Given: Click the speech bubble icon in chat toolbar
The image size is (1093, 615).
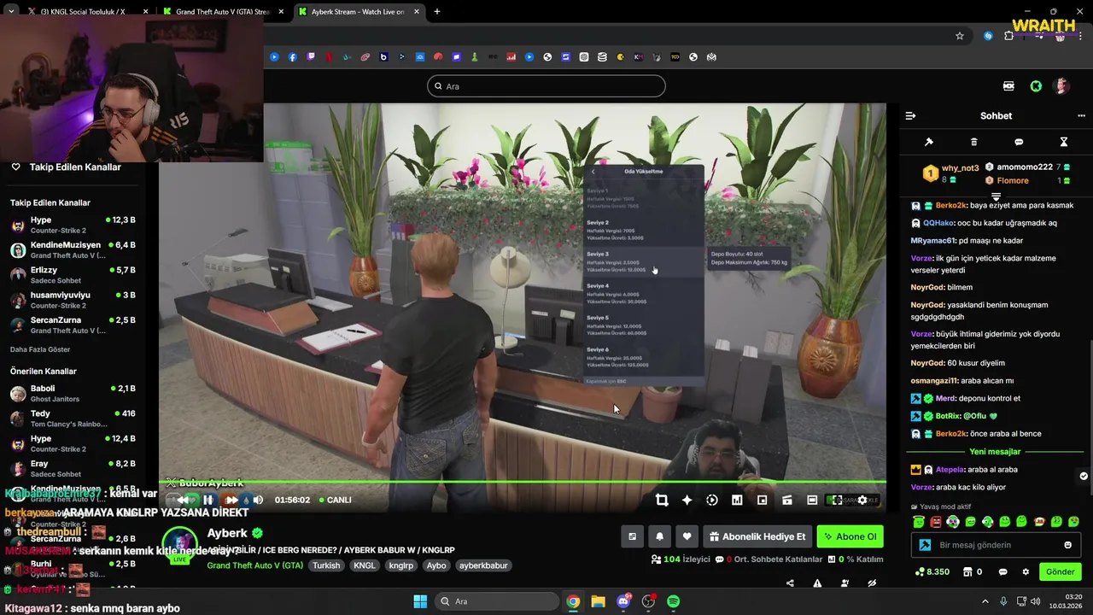Looking at the screenshot, I should coord(1019,142).
